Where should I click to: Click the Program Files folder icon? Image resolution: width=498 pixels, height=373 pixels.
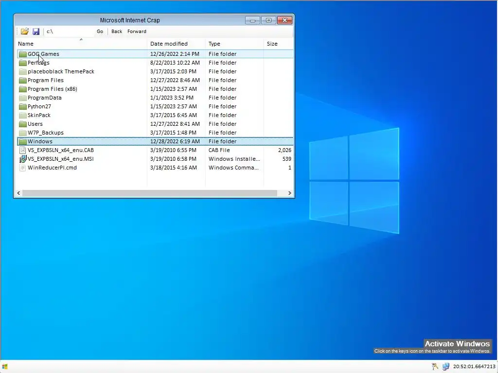point(22,80)
